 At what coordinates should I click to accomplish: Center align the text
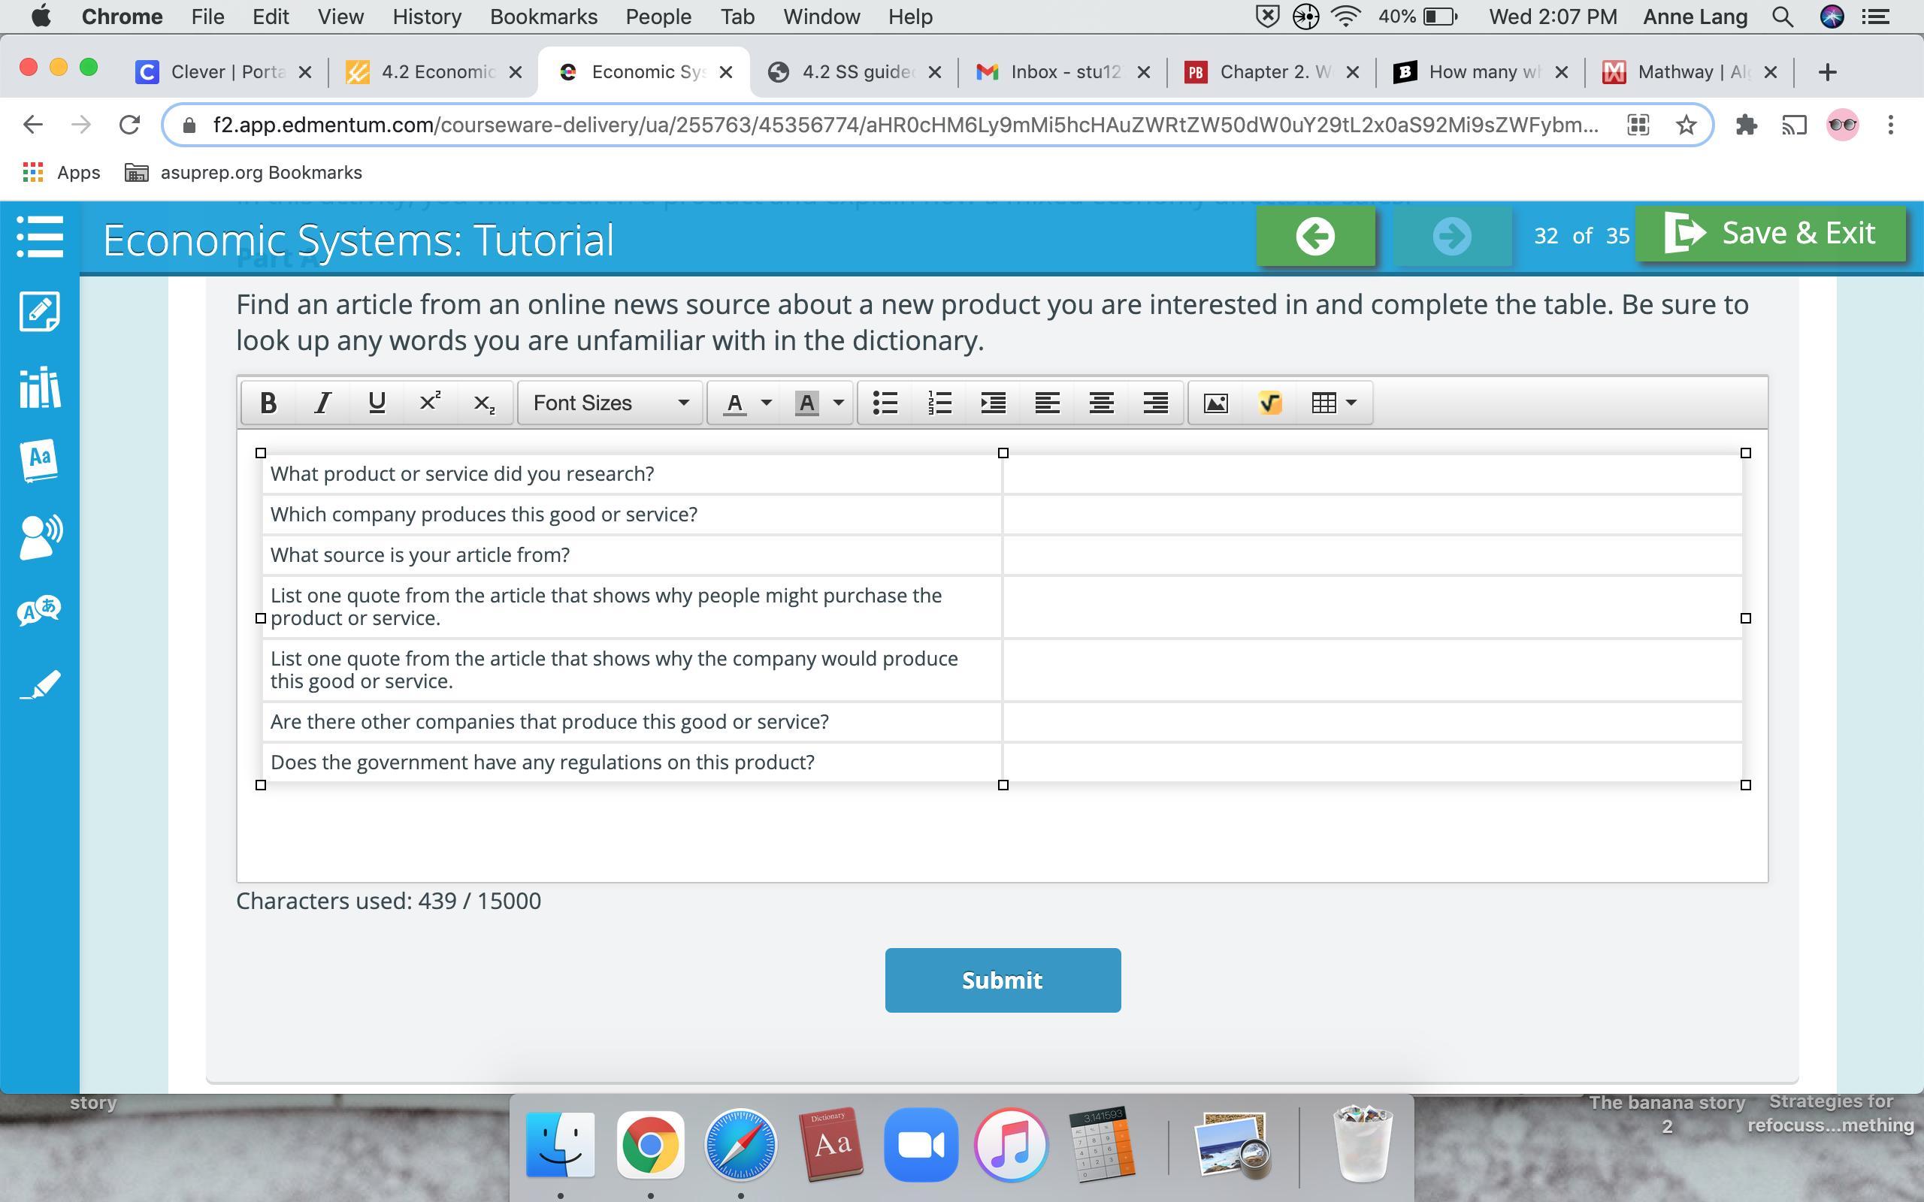tap(1101, 403)
